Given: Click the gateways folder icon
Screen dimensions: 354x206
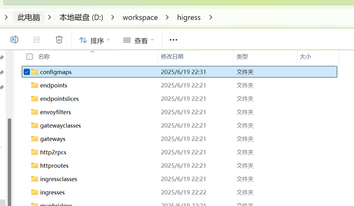Looking at the screenshot, I should coord(35,138).
